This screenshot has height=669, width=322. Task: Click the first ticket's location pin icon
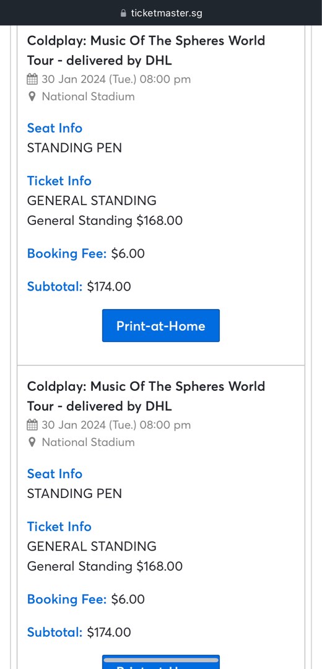[x=32, y=97]
